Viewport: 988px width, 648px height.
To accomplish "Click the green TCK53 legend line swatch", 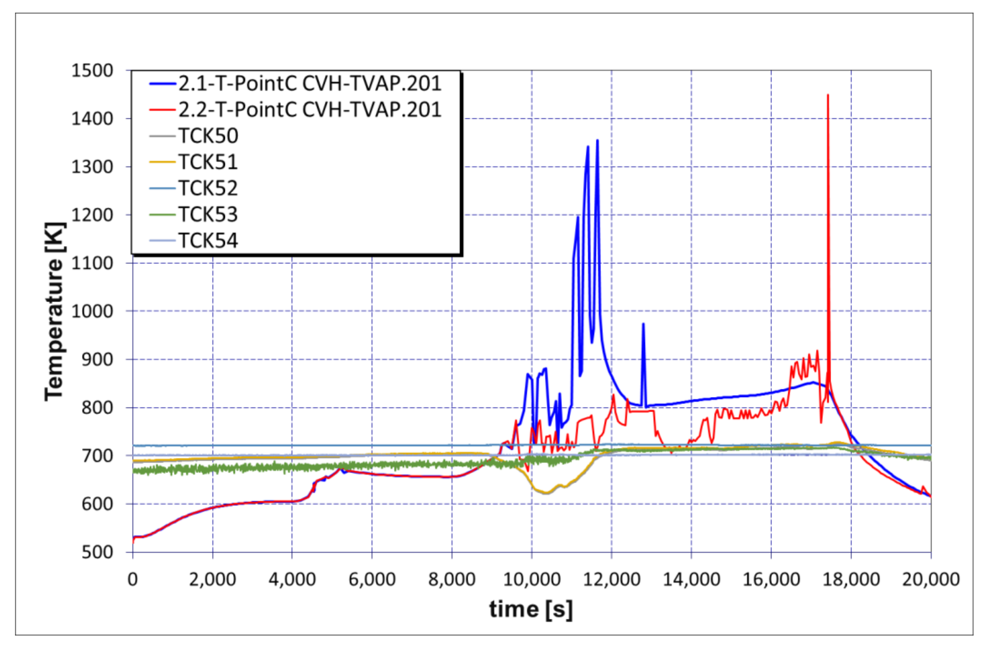I will pos(162,214).
